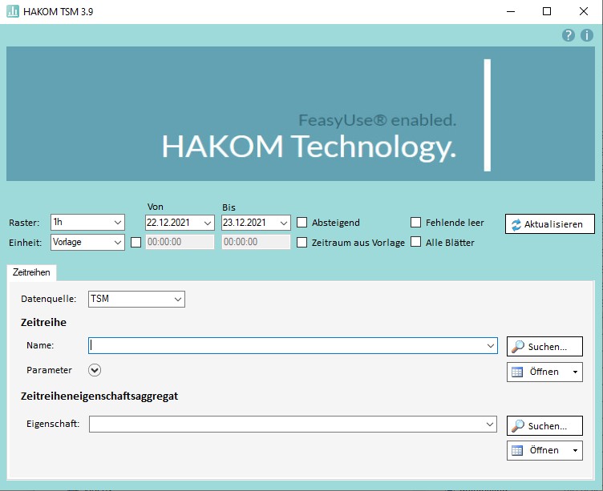Click the help question mark icon

[x=569, y=35]
